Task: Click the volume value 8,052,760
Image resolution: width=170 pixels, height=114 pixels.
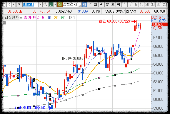Action: (64, 11)
